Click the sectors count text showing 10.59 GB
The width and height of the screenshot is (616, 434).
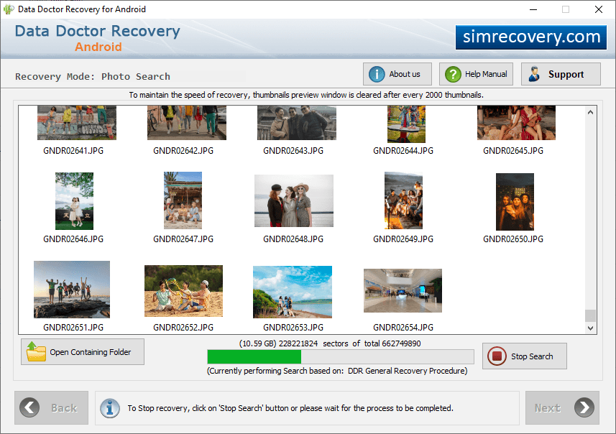coord(330,343)
